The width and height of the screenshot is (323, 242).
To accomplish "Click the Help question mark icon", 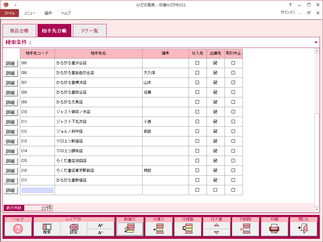I will pos(18,229).
